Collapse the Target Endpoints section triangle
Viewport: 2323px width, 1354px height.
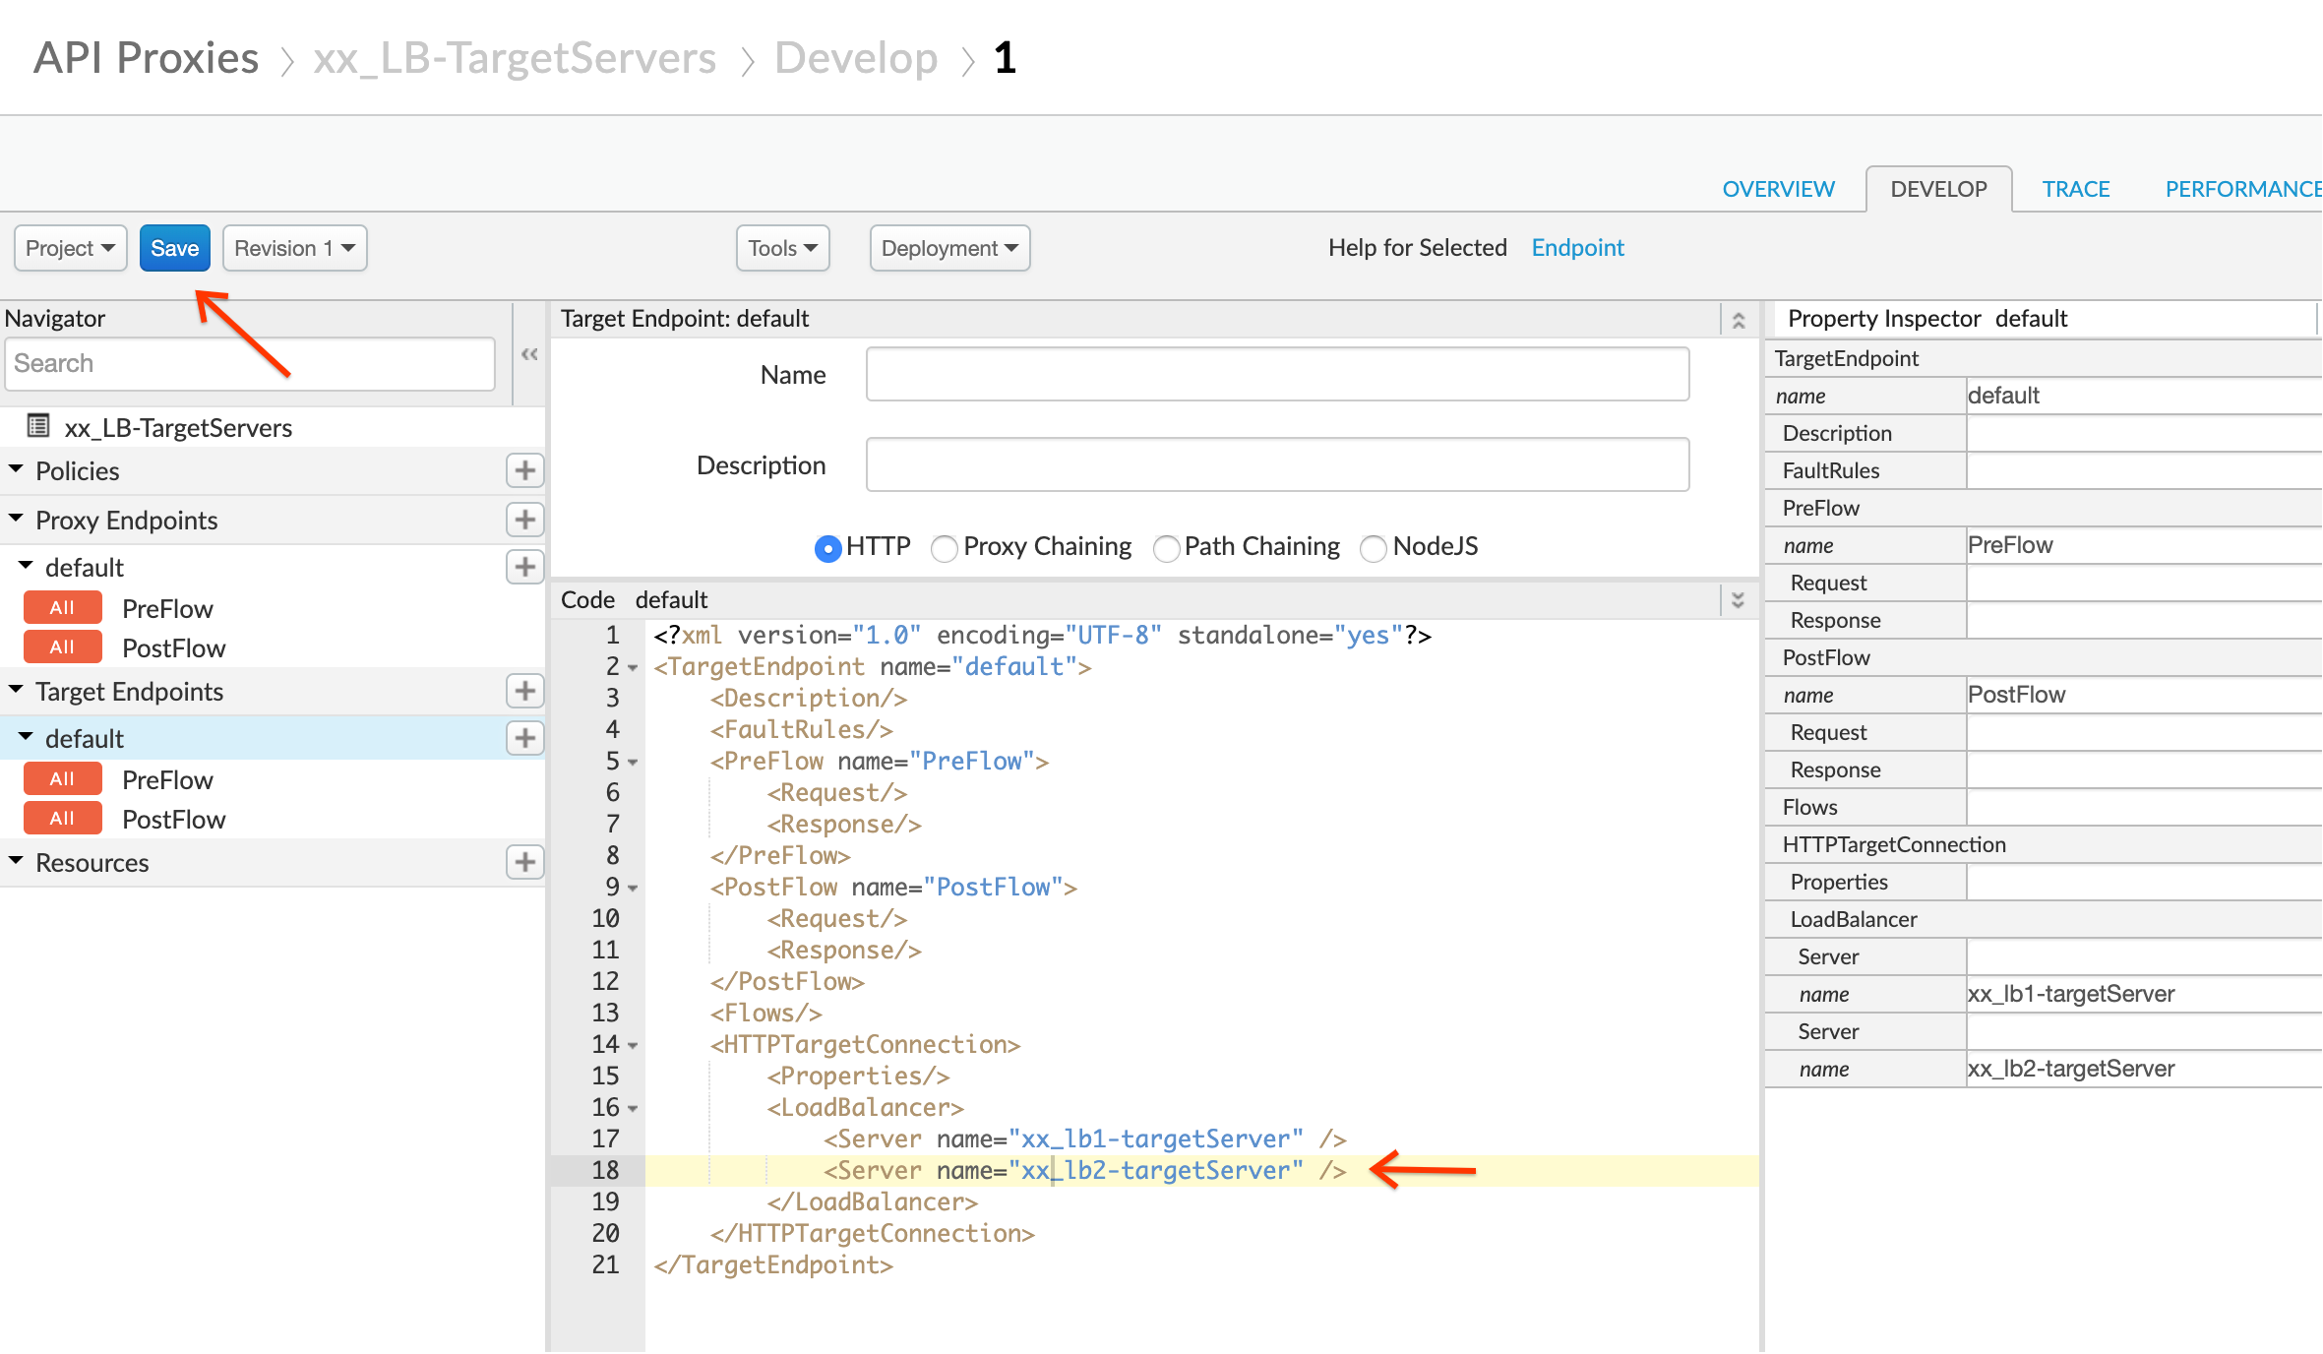tap(17, 690)
